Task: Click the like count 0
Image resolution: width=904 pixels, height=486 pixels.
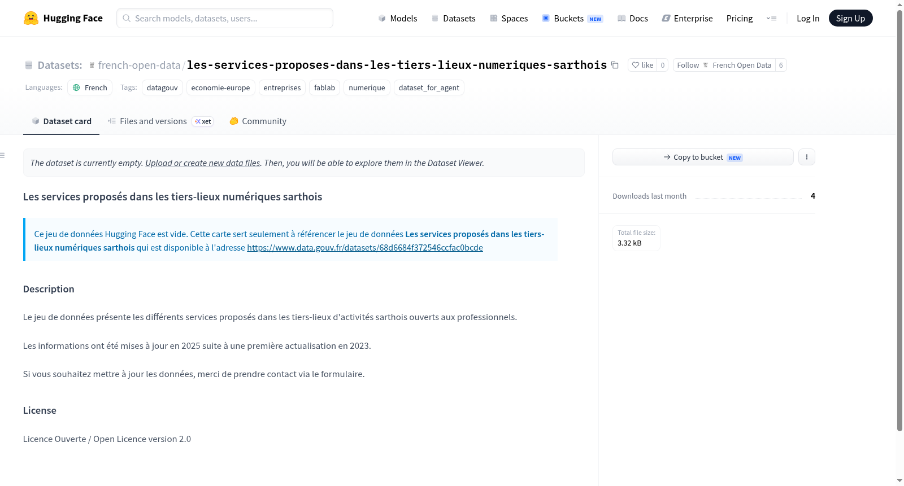Action: [663, 65]
